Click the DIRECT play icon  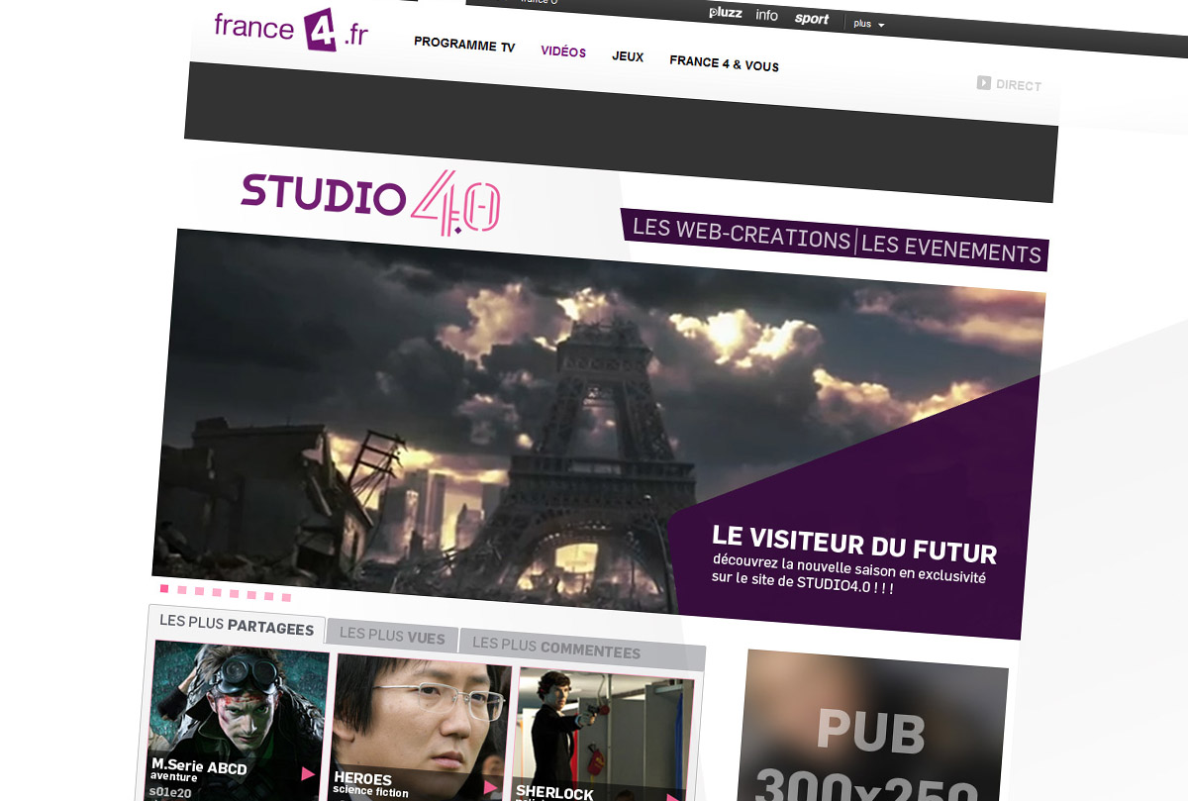(x=983, y=83)
